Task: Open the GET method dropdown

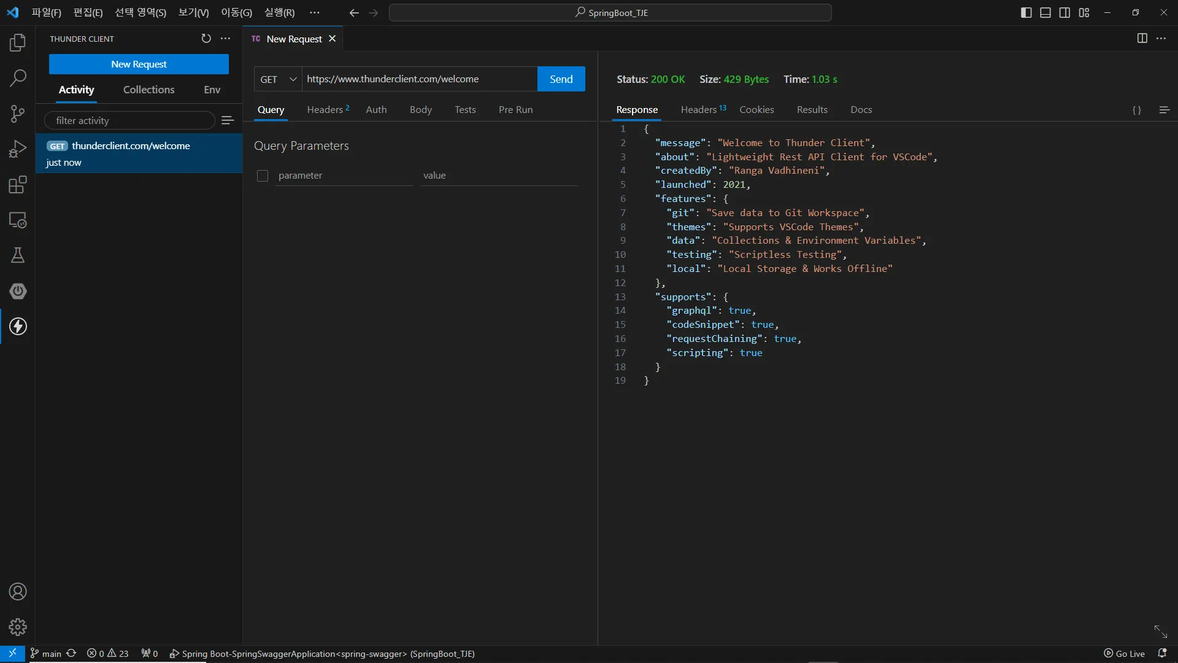Action: coord(278,79)
